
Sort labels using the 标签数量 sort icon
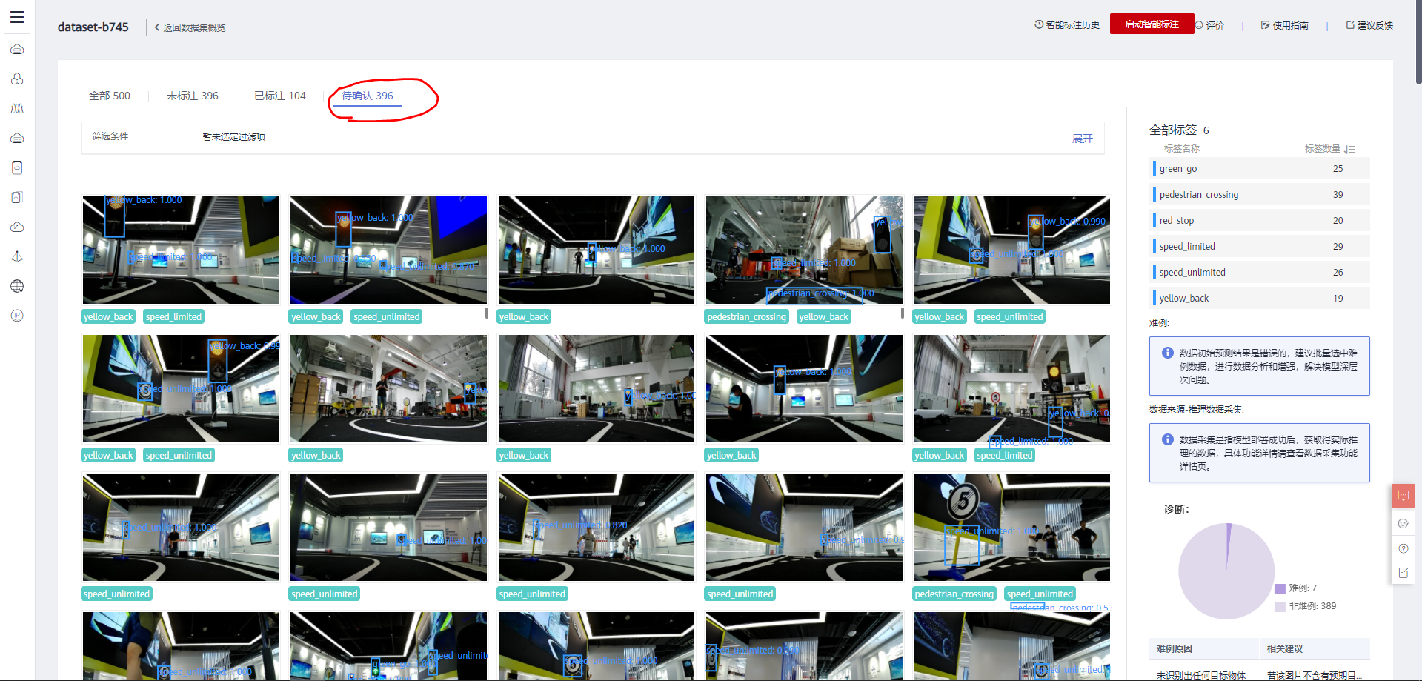pos(1350,149)
